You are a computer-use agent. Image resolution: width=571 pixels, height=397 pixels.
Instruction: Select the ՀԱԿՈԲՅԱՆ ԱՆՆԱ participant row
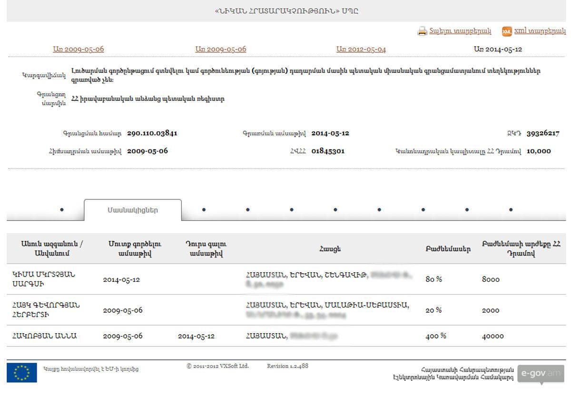click(x=44, y=336)
